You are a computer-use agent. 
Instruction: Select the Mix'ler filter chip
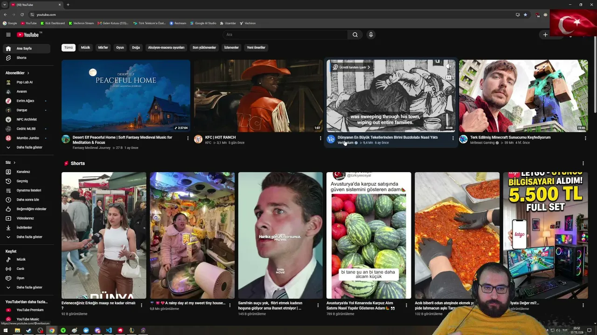pyautogui.click(x=103, y=47)
